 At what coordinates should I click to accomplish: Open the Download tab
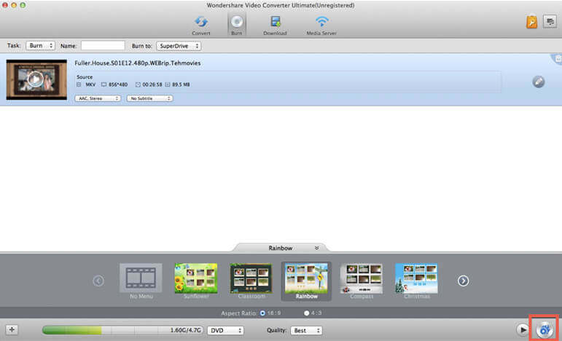[275, 25]
